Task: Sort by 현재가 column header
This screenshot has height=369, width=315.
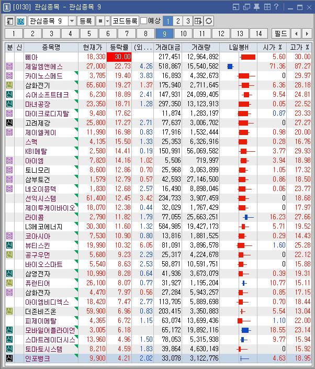Action: [93, 47]
